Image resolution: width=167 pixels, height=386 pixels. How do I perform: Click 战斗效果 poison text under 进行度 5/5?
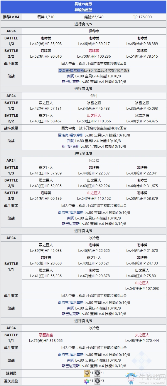click(x=94, y=347)
